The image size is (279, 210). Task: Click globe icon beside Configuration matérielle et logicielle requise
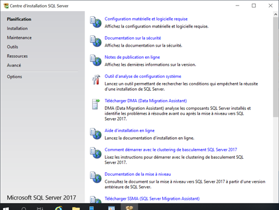click(96, 22)
